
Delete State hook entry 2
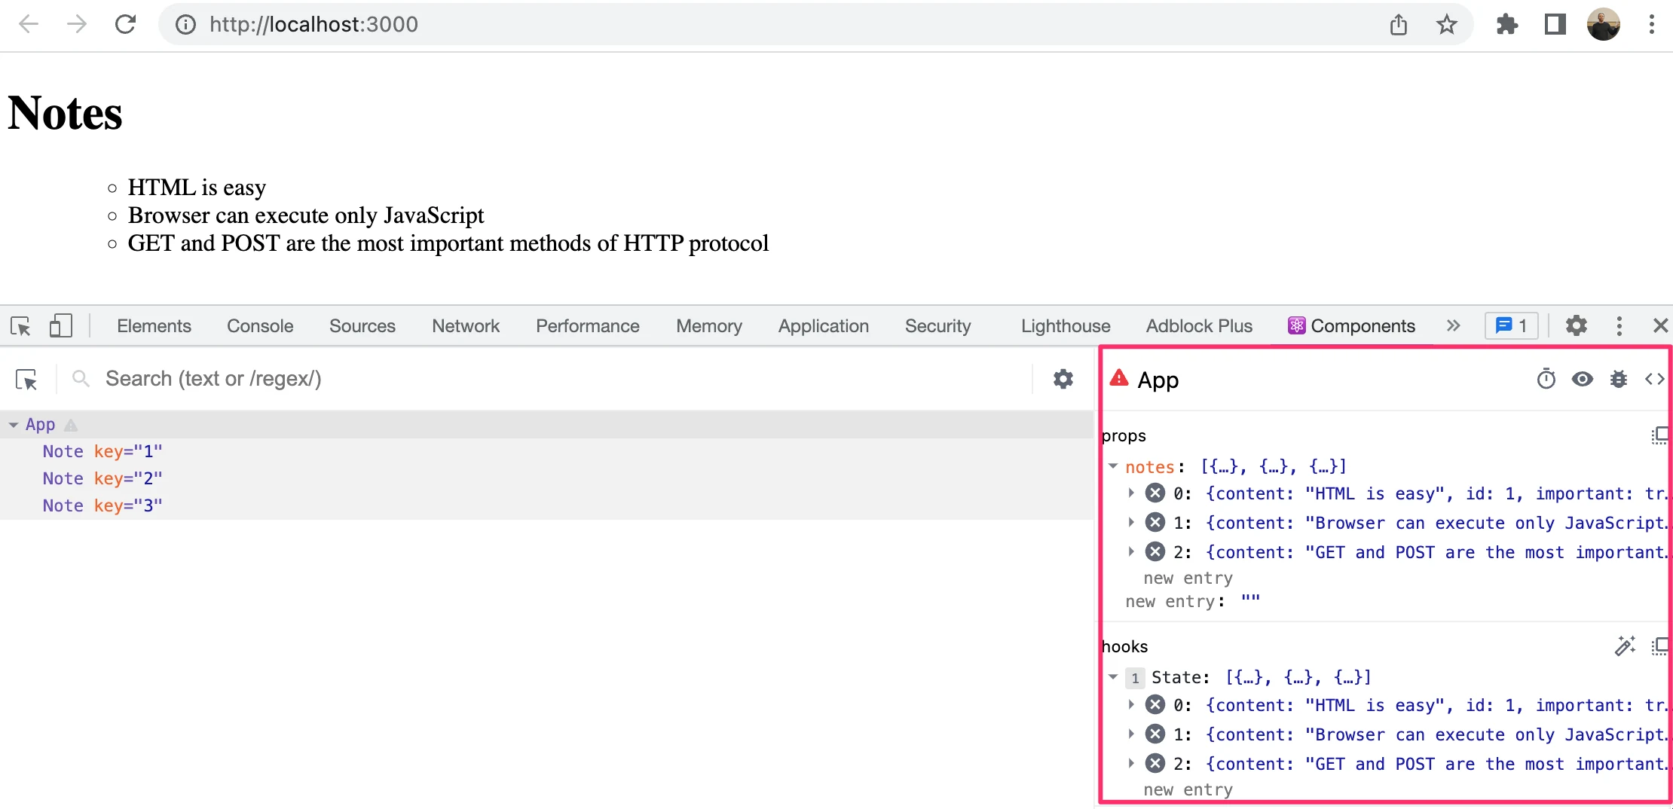1155,764
